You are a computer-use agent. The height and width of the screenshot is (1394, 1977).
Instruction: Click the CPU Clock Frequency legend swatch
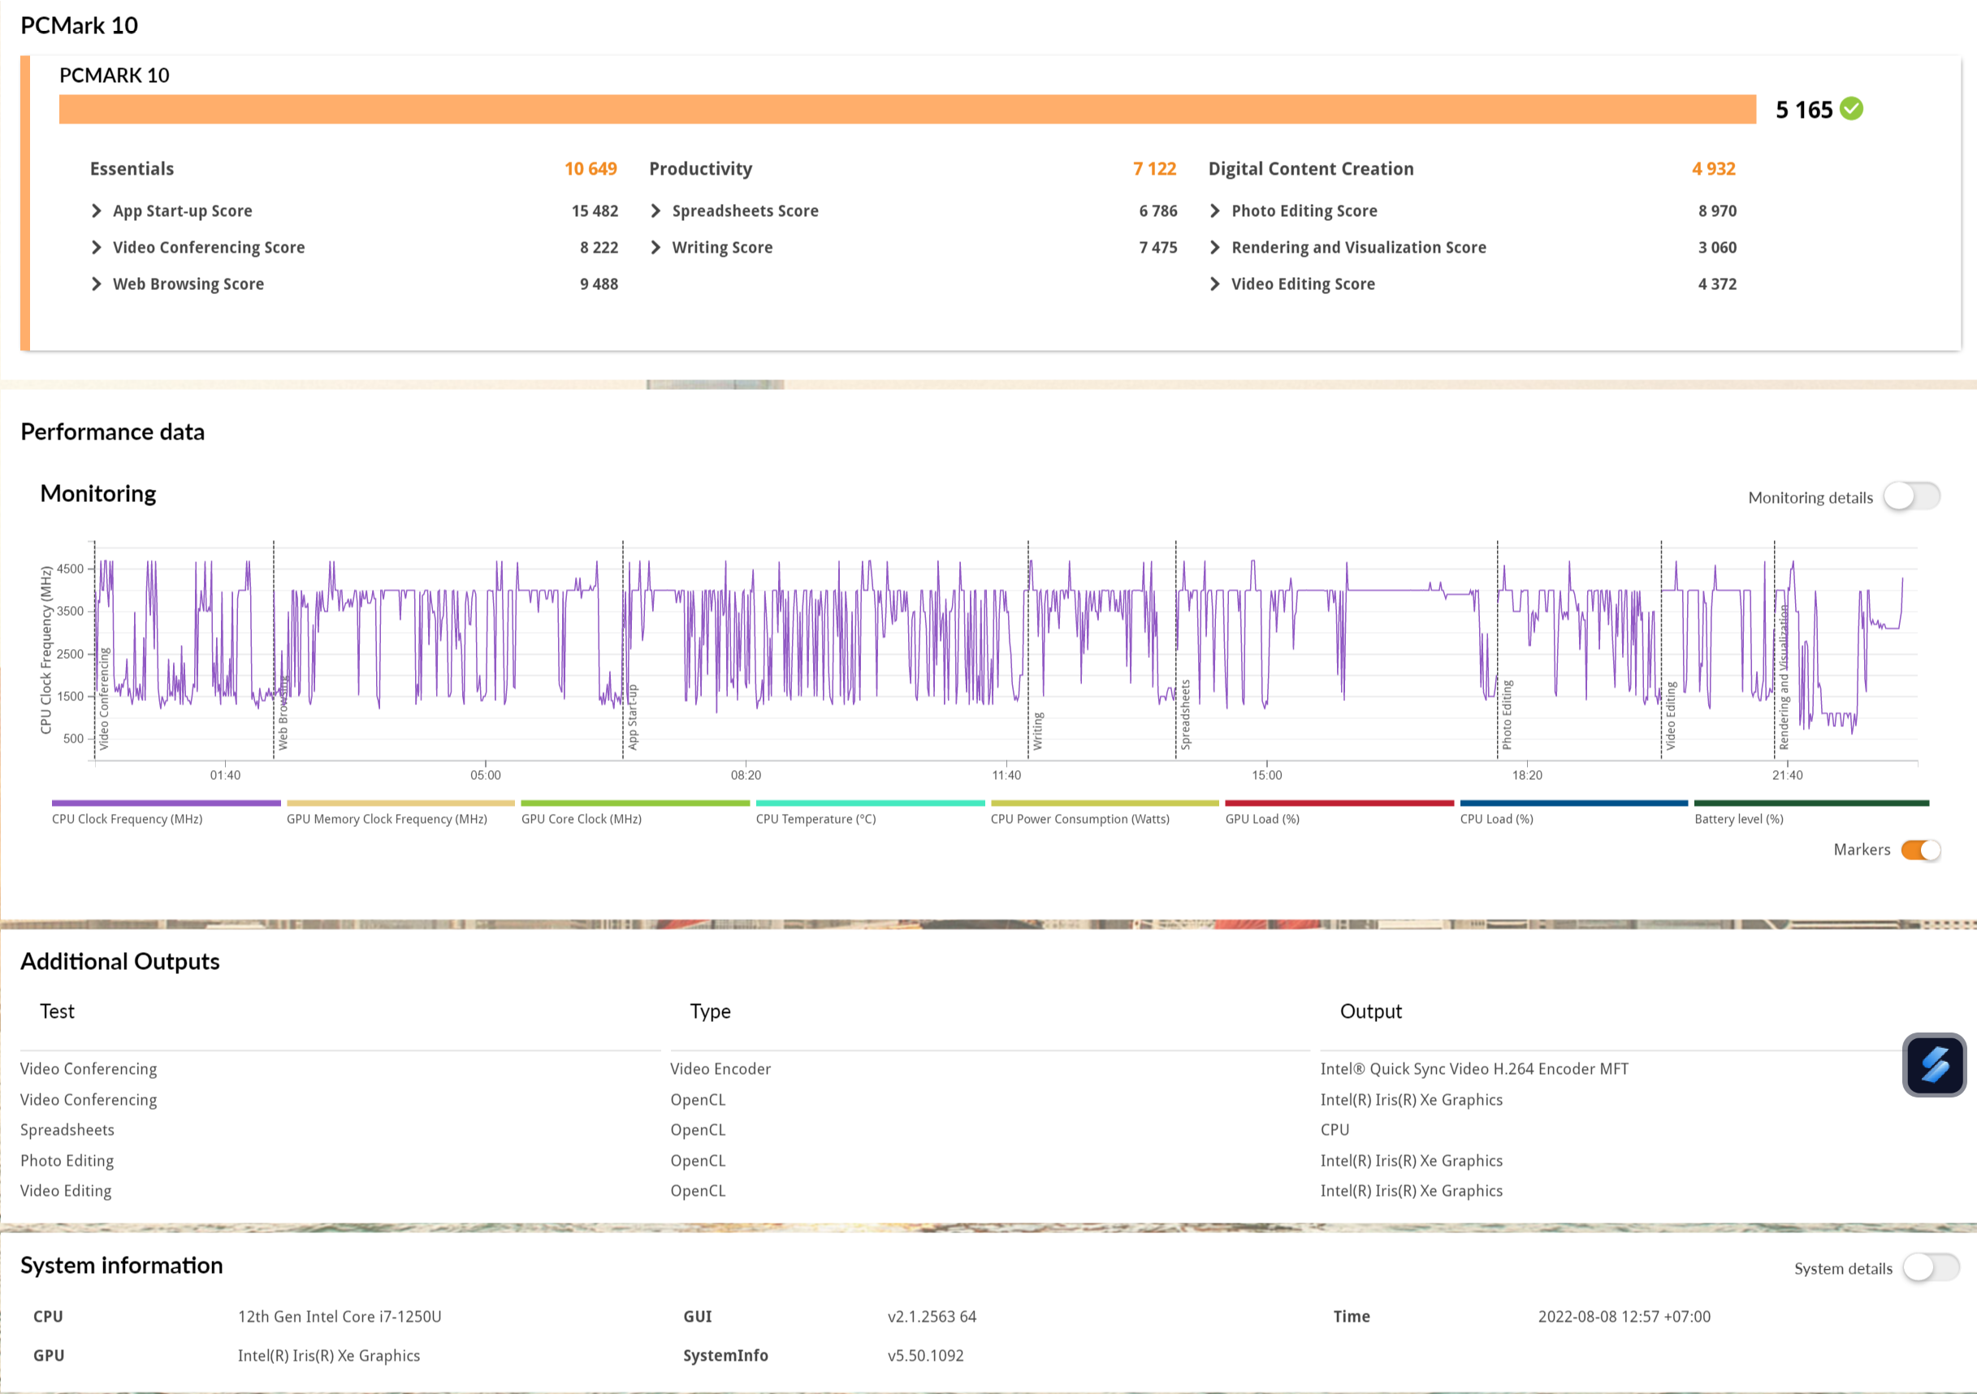167,803
